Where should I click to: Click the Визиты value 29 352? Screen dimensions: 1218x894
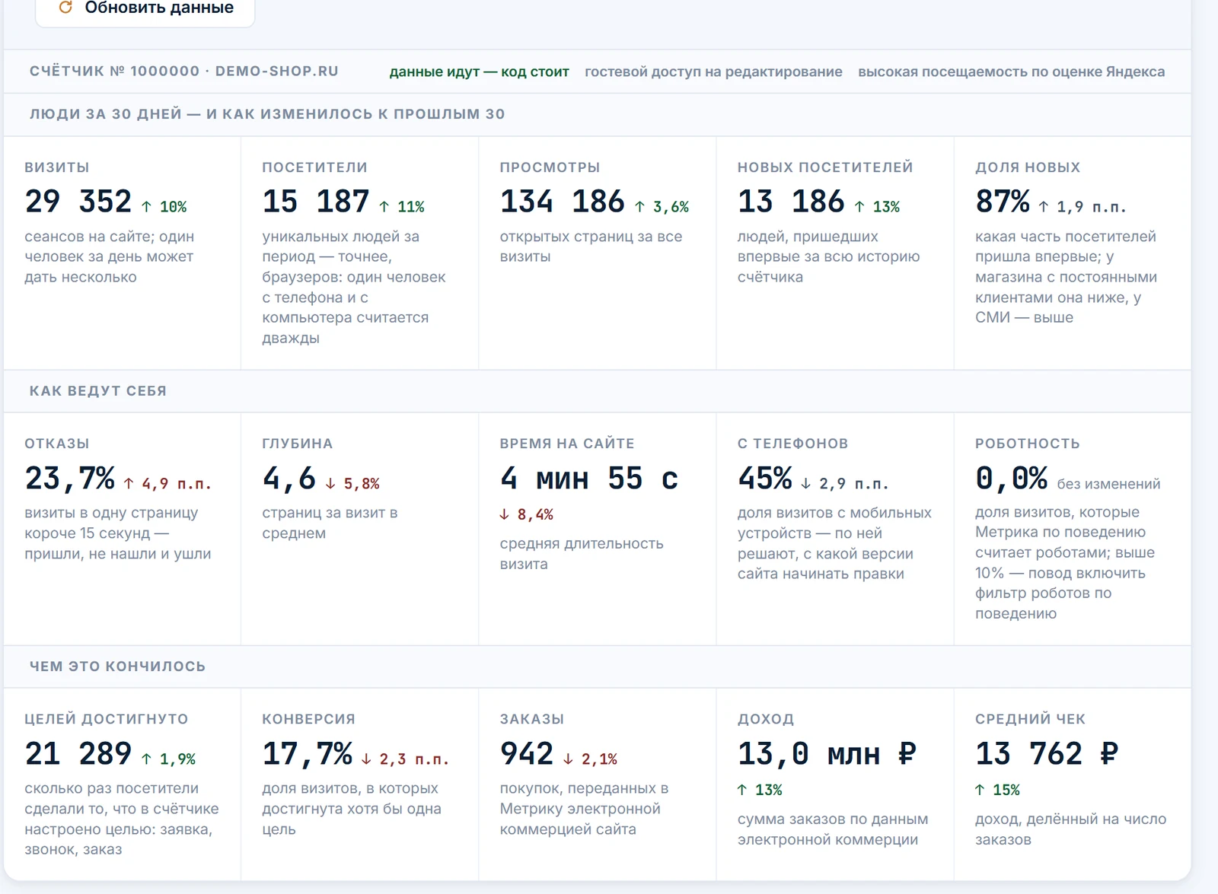pos(78,202)
